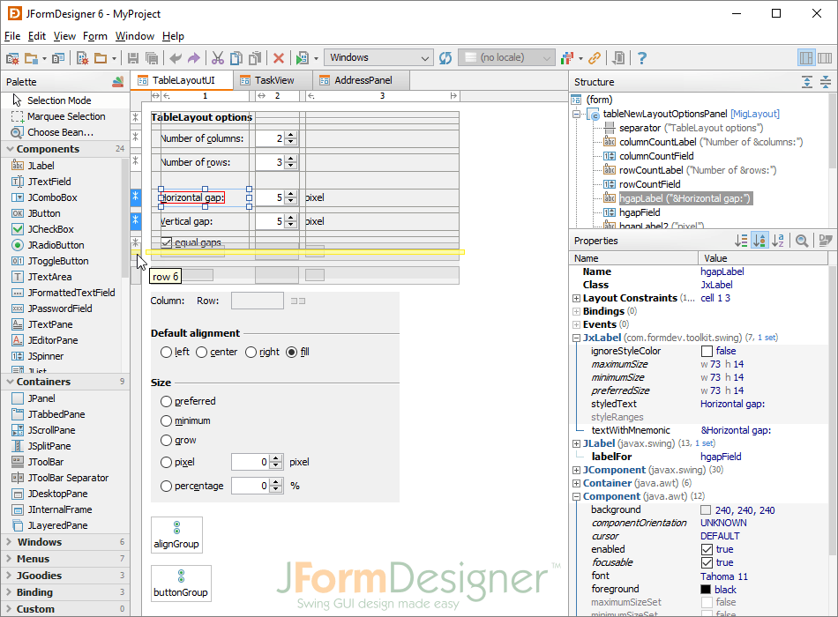
Task: Pick JScrollPane from the Containers palette
Action: (51, 430)
